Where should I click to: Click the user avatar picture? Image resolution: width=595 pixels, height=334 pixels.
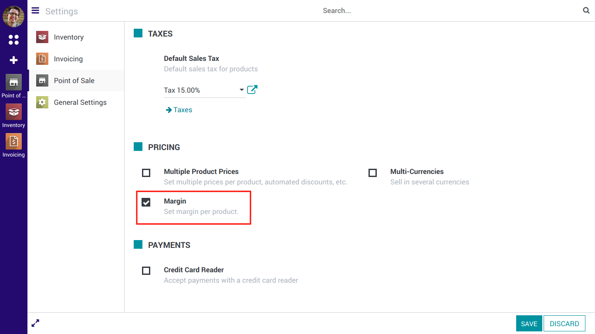pos(14,17)
